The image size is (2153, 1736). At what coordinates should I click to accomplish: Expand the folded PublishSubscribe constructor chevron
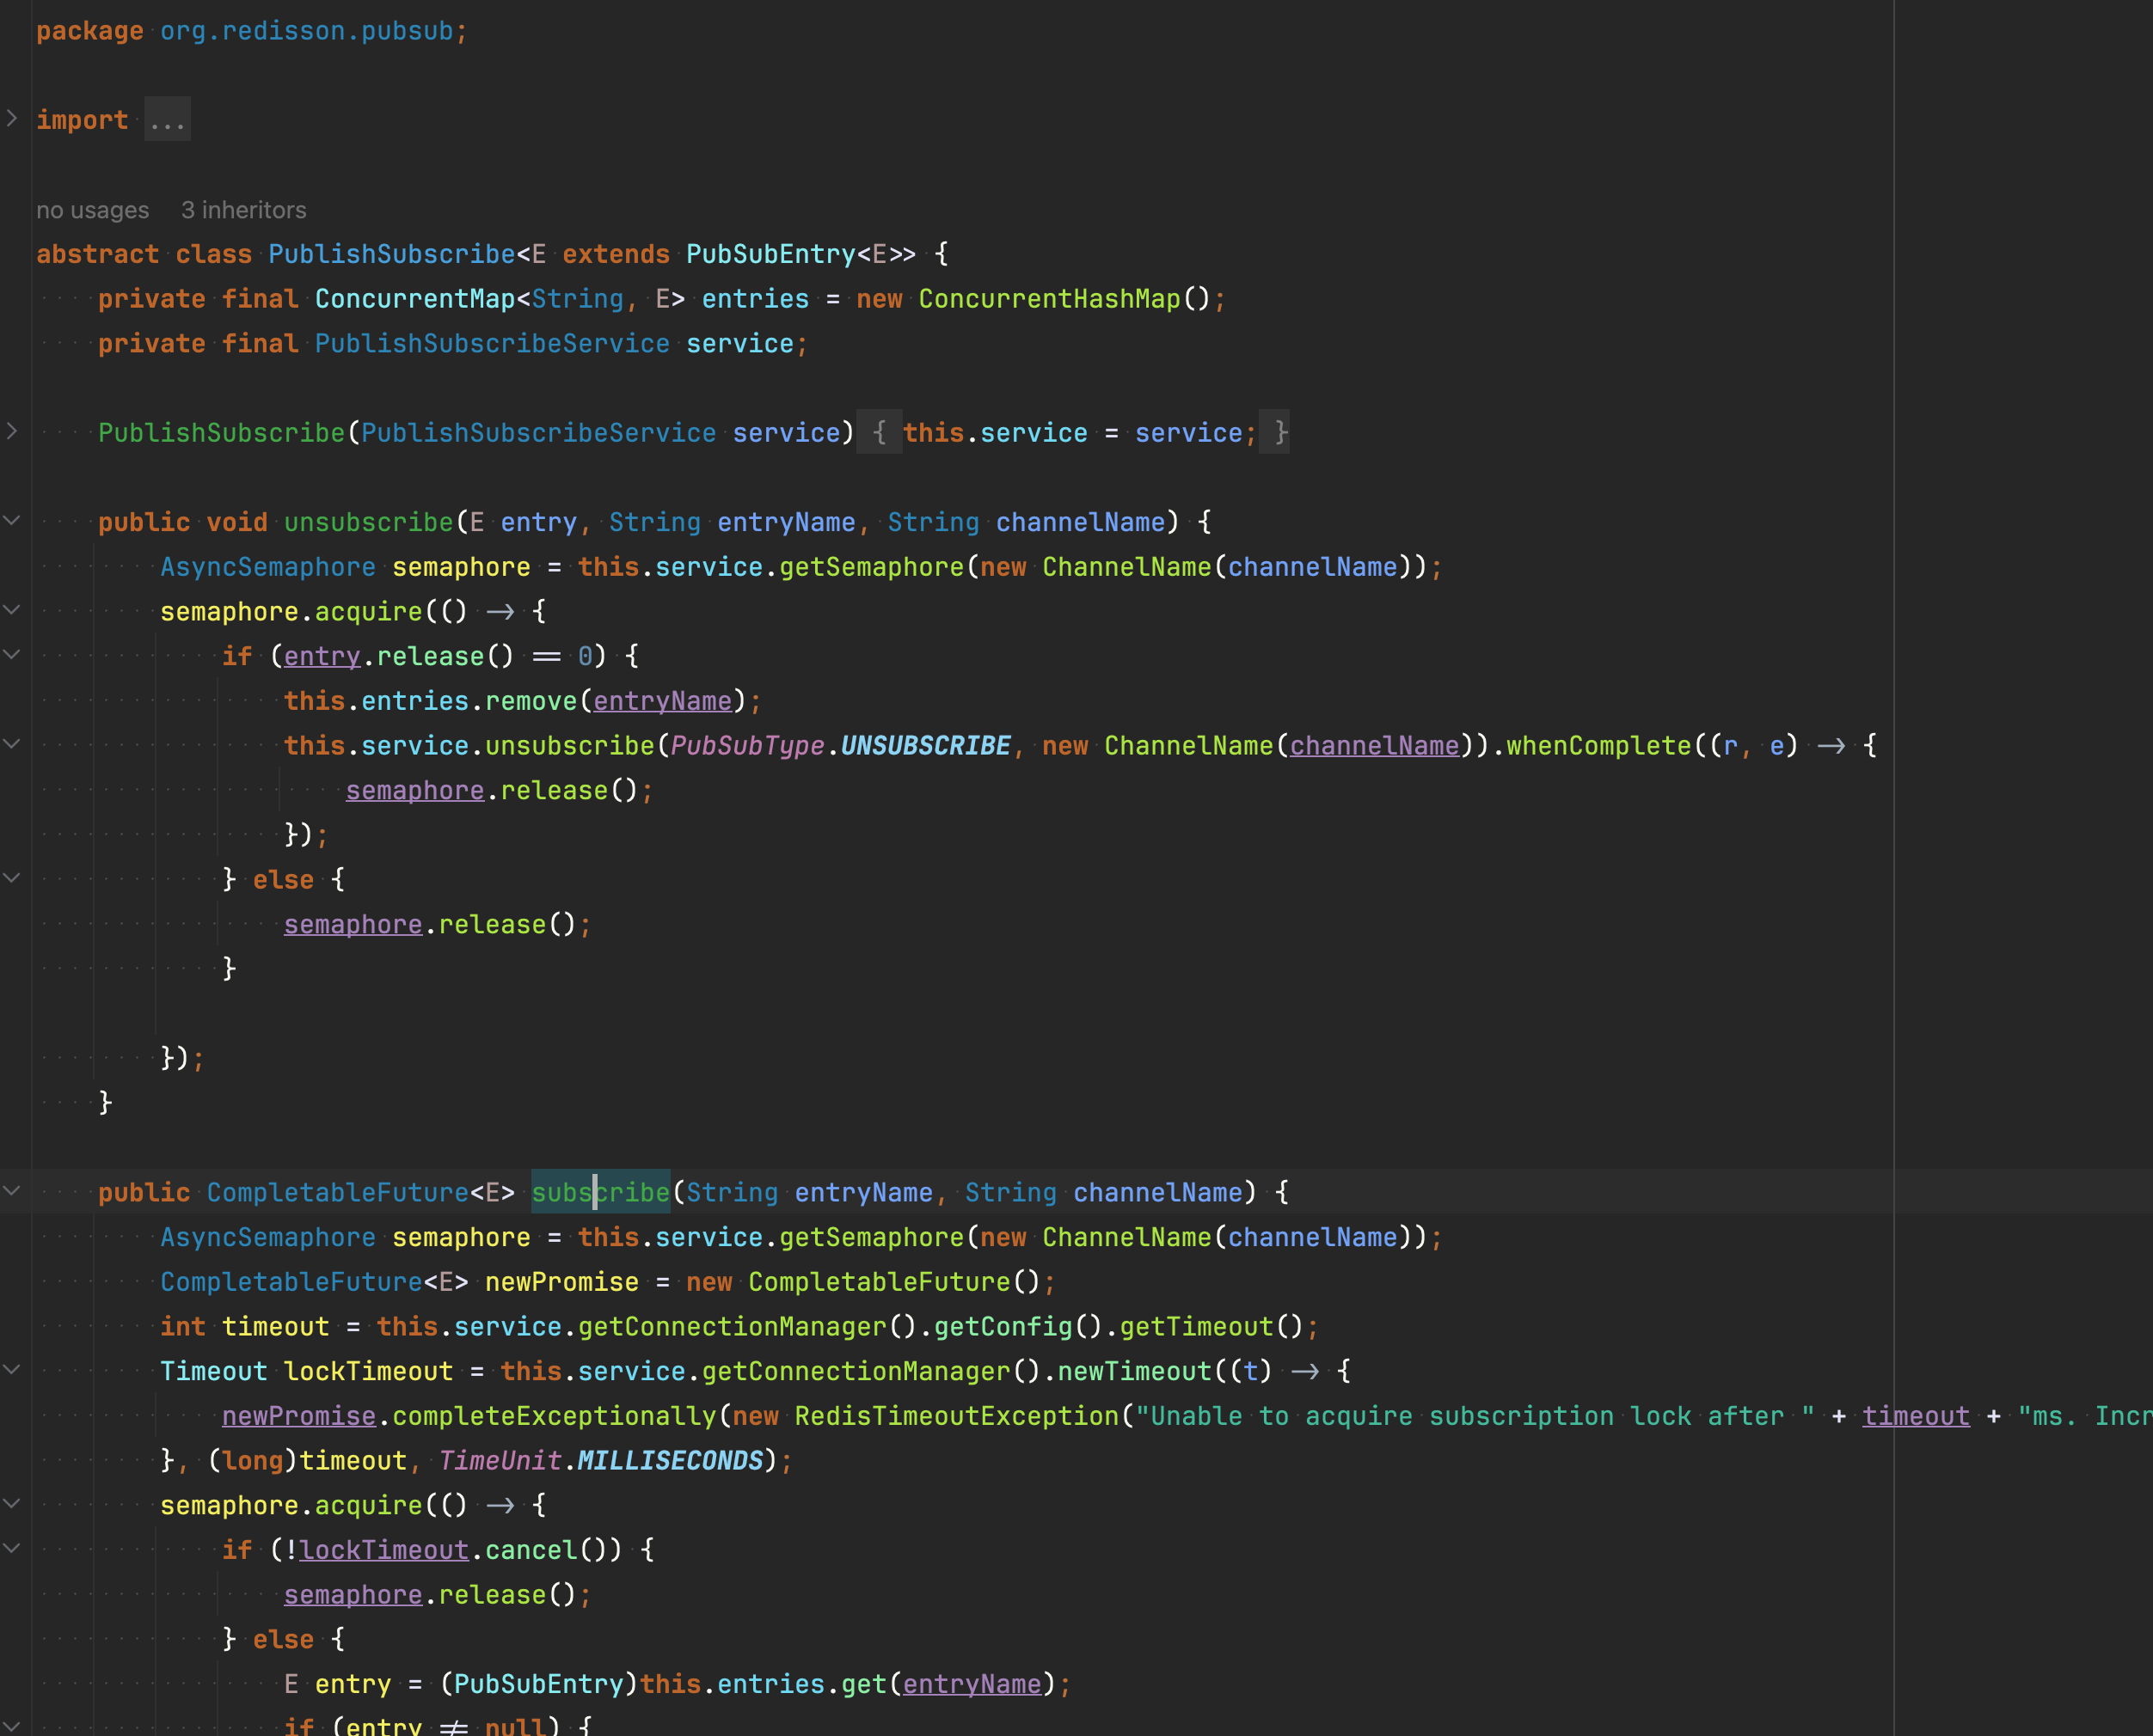click(x=12, y=432)
